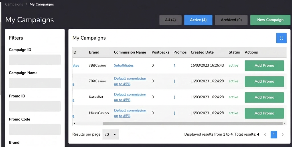Go to the next results page arrow

(x=283, y=134)
